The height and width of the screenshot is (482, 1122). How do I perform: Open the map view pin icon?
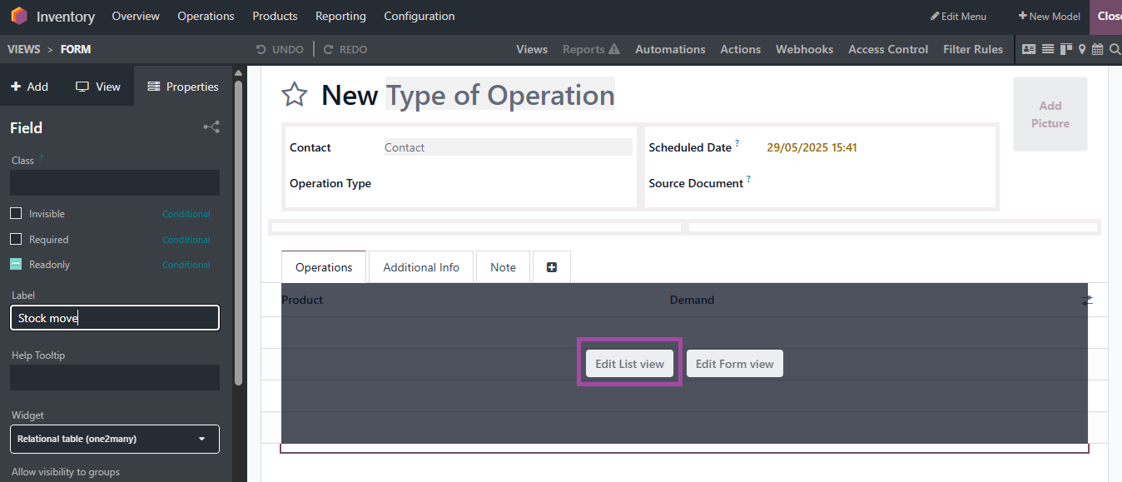point(1082,49)
